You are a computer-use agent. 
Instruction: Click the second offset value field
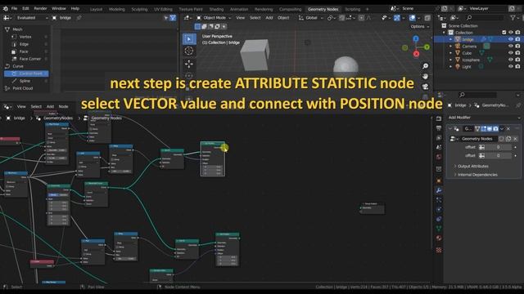(498, 156)
